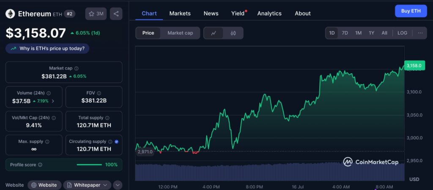This screenshot has height=190, width=433.
Task: Set chart range to 1M
Action: [359, 33]
